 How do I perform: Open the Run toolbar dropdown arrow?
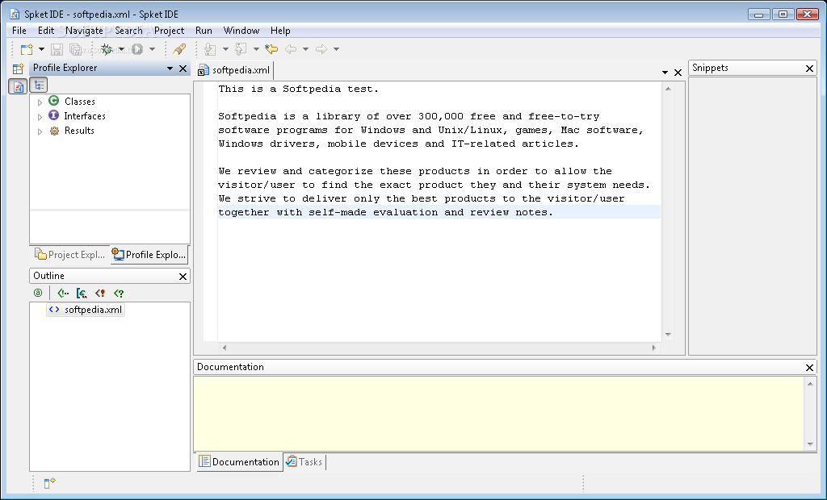[153, 49]
